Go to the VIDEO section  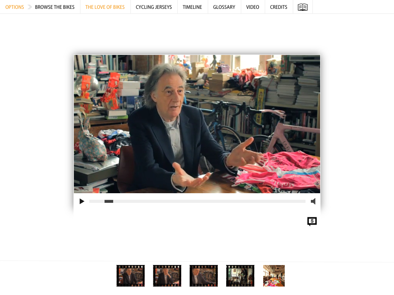click(252, 7)
